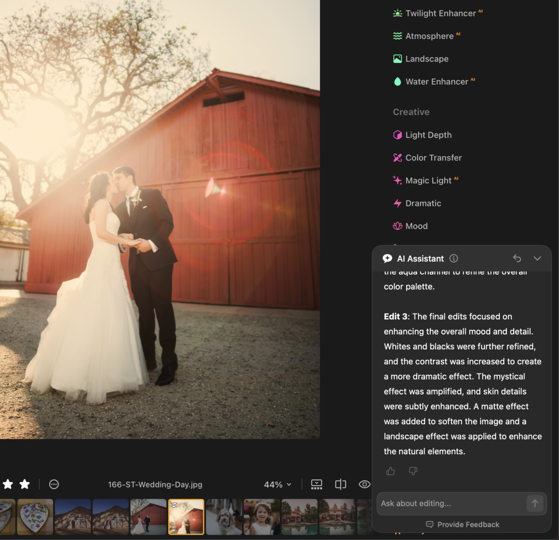Open the Light Depth tool
The width and height of the screenshot is (559, 540).
pos(428,135)
